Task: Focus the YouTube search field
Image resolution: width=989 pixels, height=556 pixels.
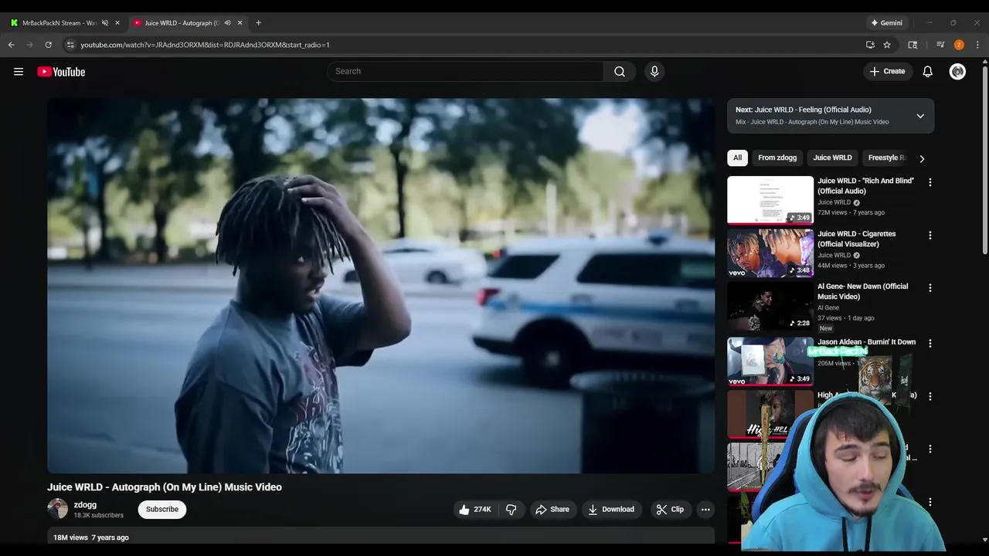Action: tap(465, 71)
